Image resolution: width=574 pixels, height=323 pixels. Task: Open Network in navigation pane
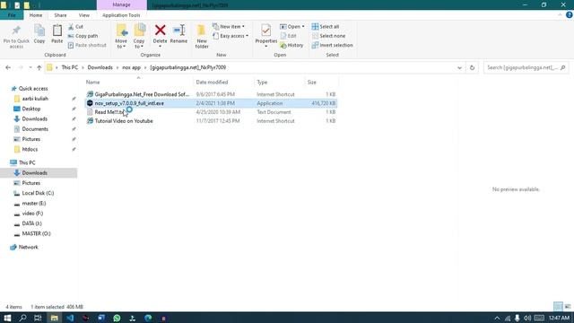28,248
